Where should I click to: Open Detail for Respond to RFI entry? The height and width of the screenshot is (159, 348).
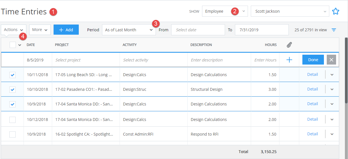click(x=313, y=134)
